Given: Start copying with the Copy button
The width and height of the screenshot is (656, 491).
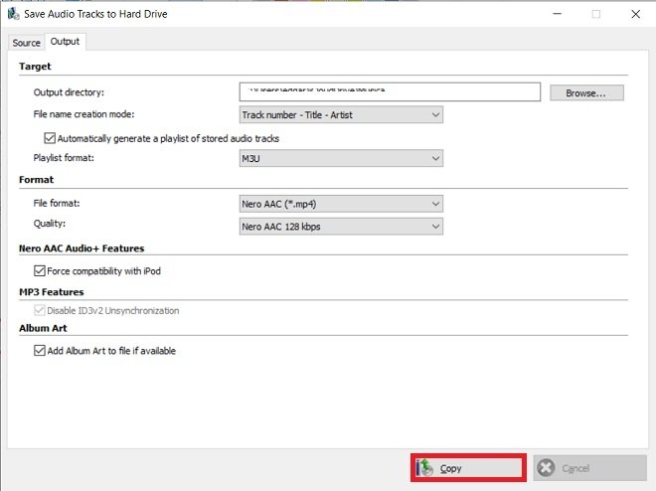Looking at the screenshot, I should pyautogui.click(x=468, y=468).
